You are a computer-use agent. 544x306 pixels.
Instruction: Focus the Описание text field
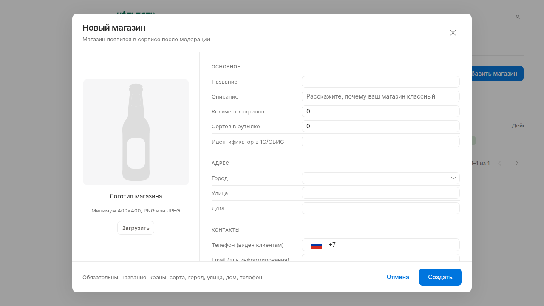click(381, 96)
